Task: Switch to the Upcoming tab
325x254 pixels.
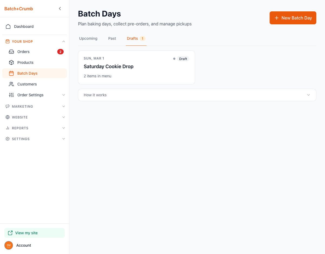Action: (x=88, y=38)
